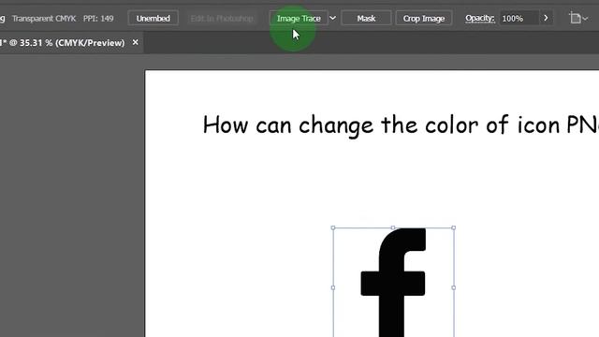The image size is (599, 337).
Task: Click the top-right selection handle of the icon
Action: coord(453,227)
